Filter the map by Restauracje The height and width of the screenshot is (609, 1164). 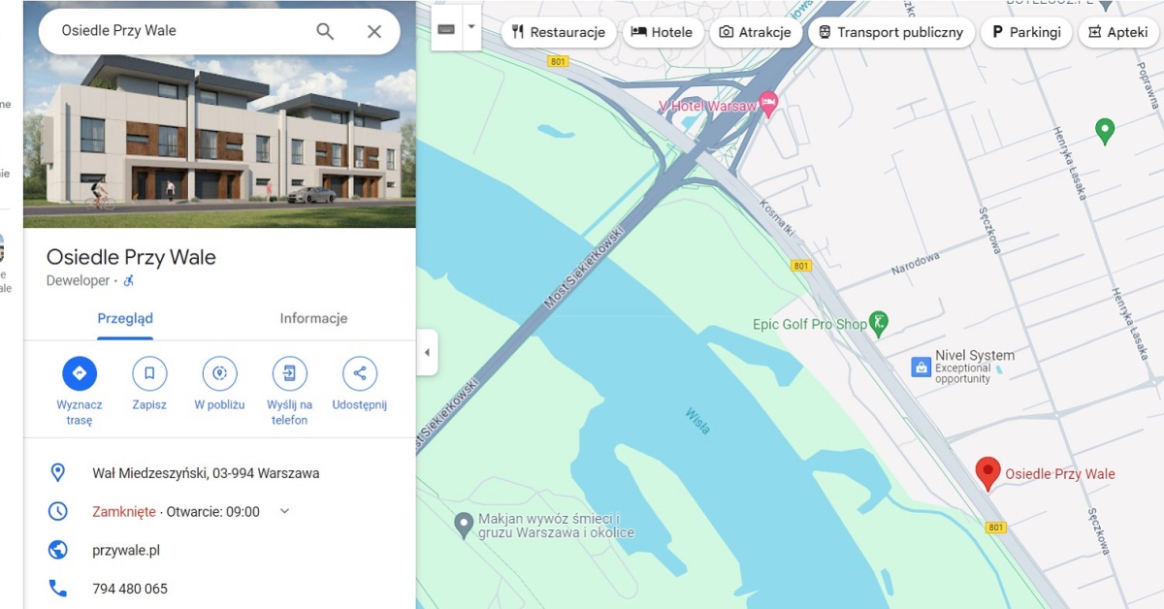[559, 32]
